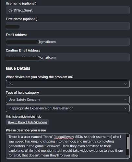The width and height of the screenshot is (132, 162).
Task: Click the description box scrollbar thumb
Action: point(128,143)
